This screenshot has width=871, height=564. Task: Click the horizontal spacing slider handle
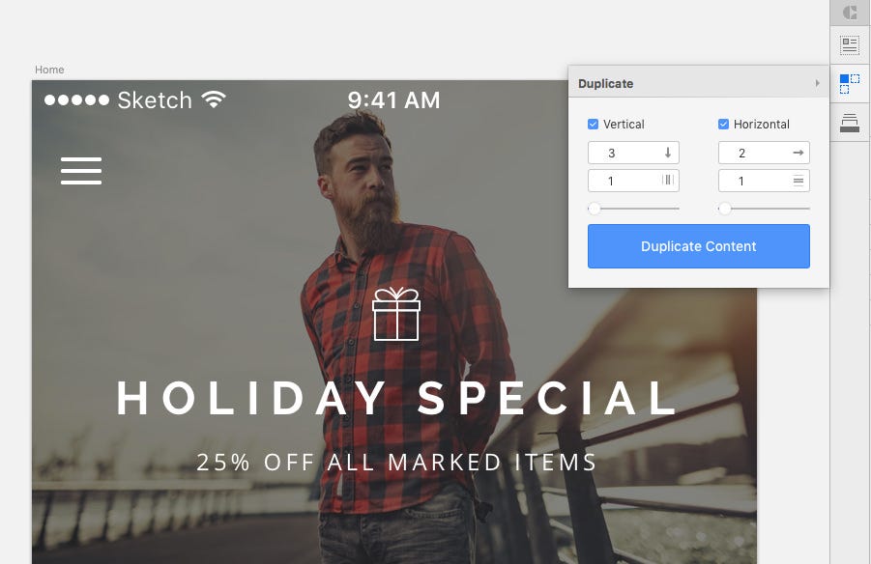(724, 209)
